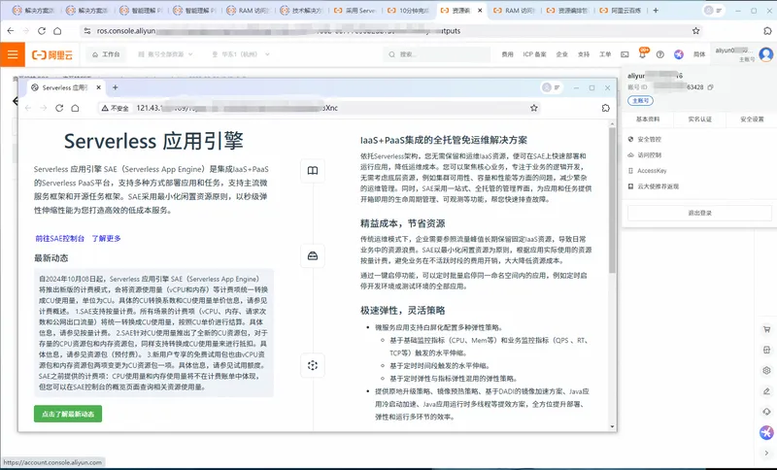Open extensions in the Serverless browser window
Image resolution: width=777 pixels, height=470 pixels.
[605, 108]
